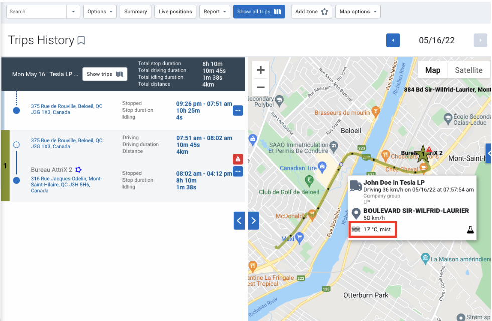Open first 375 Rue de Rouville address link
Image resolution: width=492 pixels, height=321 pixels.
click(66, 109)
